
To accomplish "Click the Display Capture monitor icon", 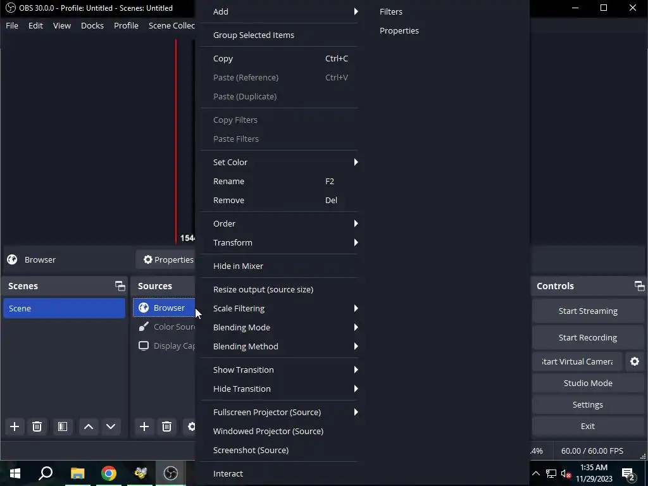I will (144, 346).
